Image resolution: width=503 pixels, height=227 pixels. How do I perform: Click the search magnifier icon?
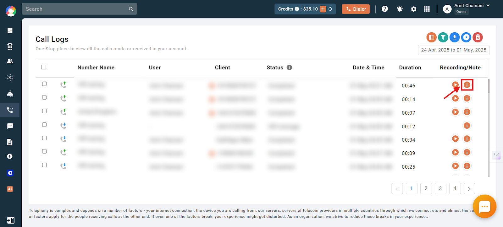point(131,9)
